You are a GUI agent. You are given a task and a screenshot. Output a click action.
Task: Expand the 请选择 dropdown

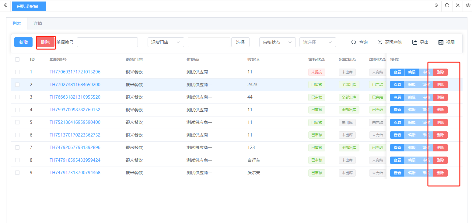click(317, 42)
